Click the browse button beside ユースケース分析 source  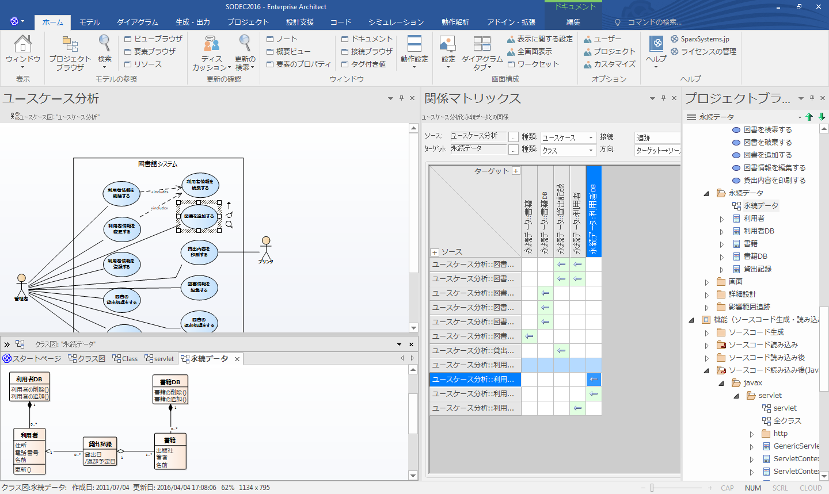point(514,137)
